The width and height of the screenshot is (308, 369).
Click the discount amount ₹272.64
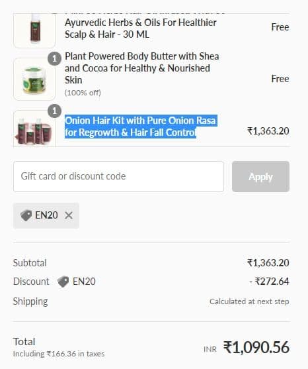click(x=269, y=282)
